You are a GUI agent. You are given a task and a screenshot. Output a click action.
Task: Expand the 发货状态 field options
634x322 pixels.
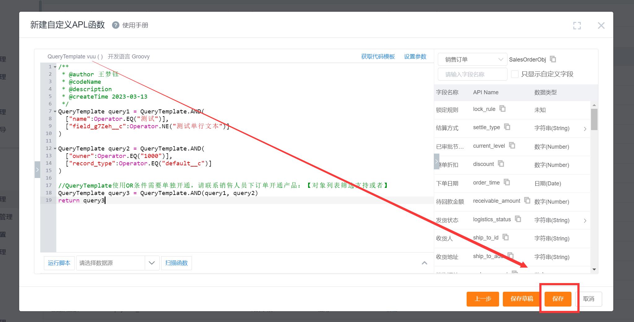pyautogui.click(x=585, y=221)
